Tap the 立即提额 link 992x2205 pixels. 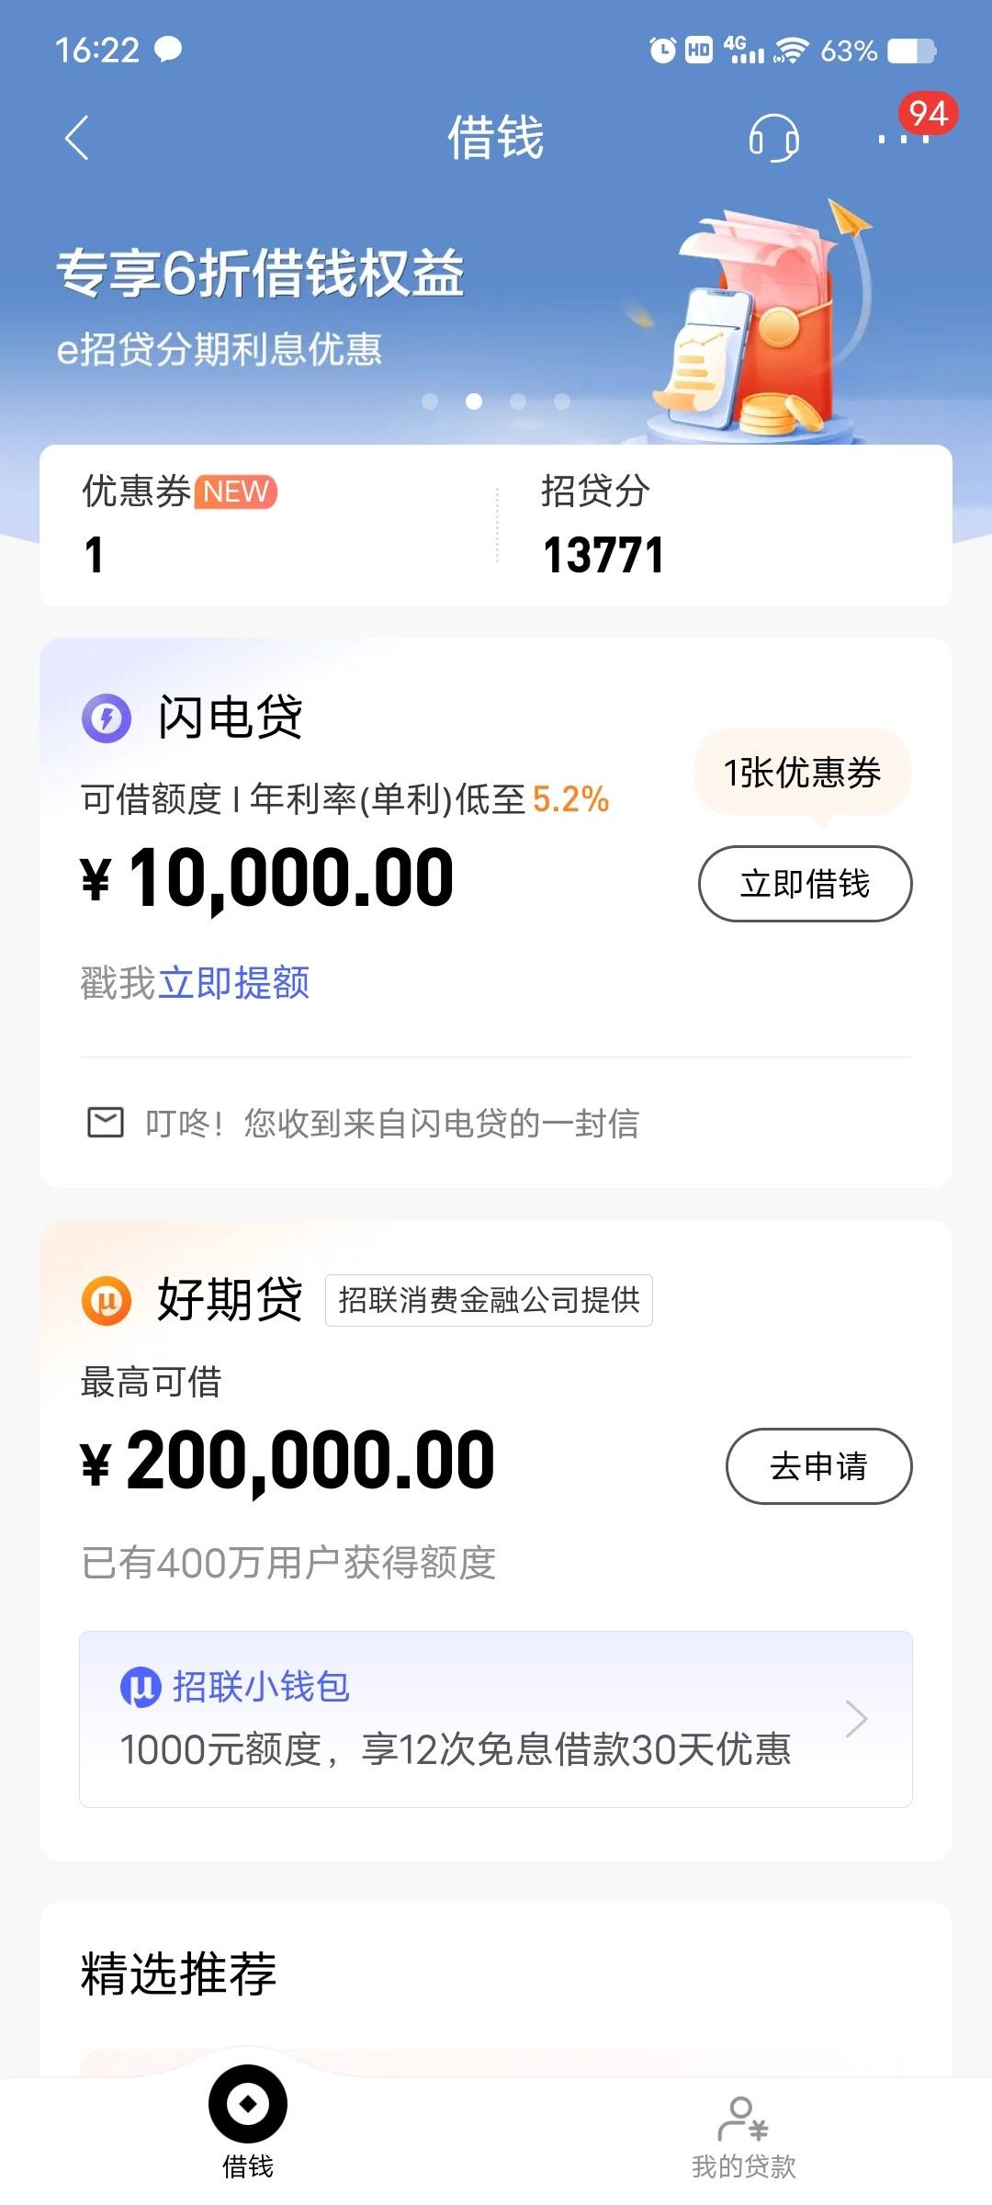[x=234, y=983]
